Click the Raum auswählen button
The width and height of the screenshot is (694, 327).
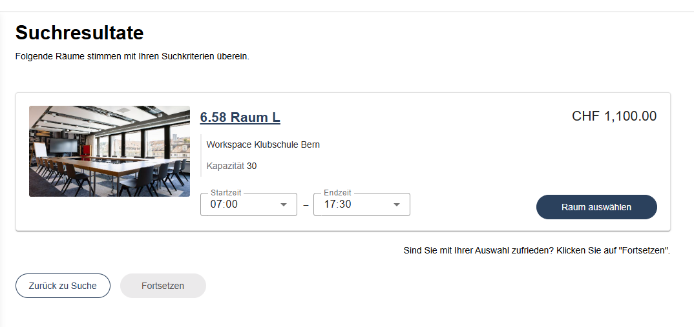click(596, 207)
